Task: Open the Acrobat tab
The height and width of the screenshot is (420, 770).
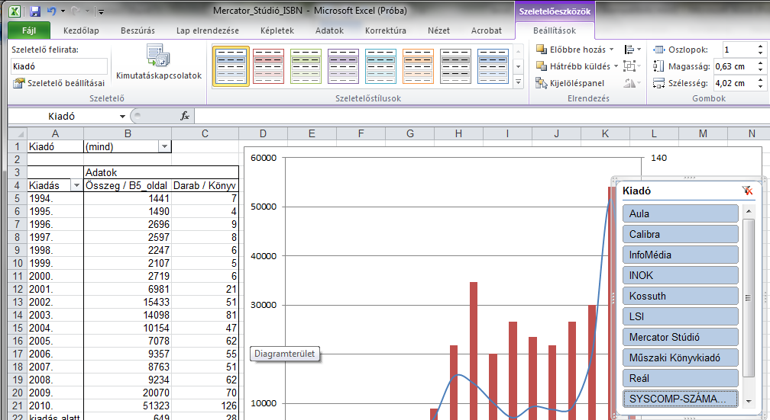Action: tap(486, 30)
